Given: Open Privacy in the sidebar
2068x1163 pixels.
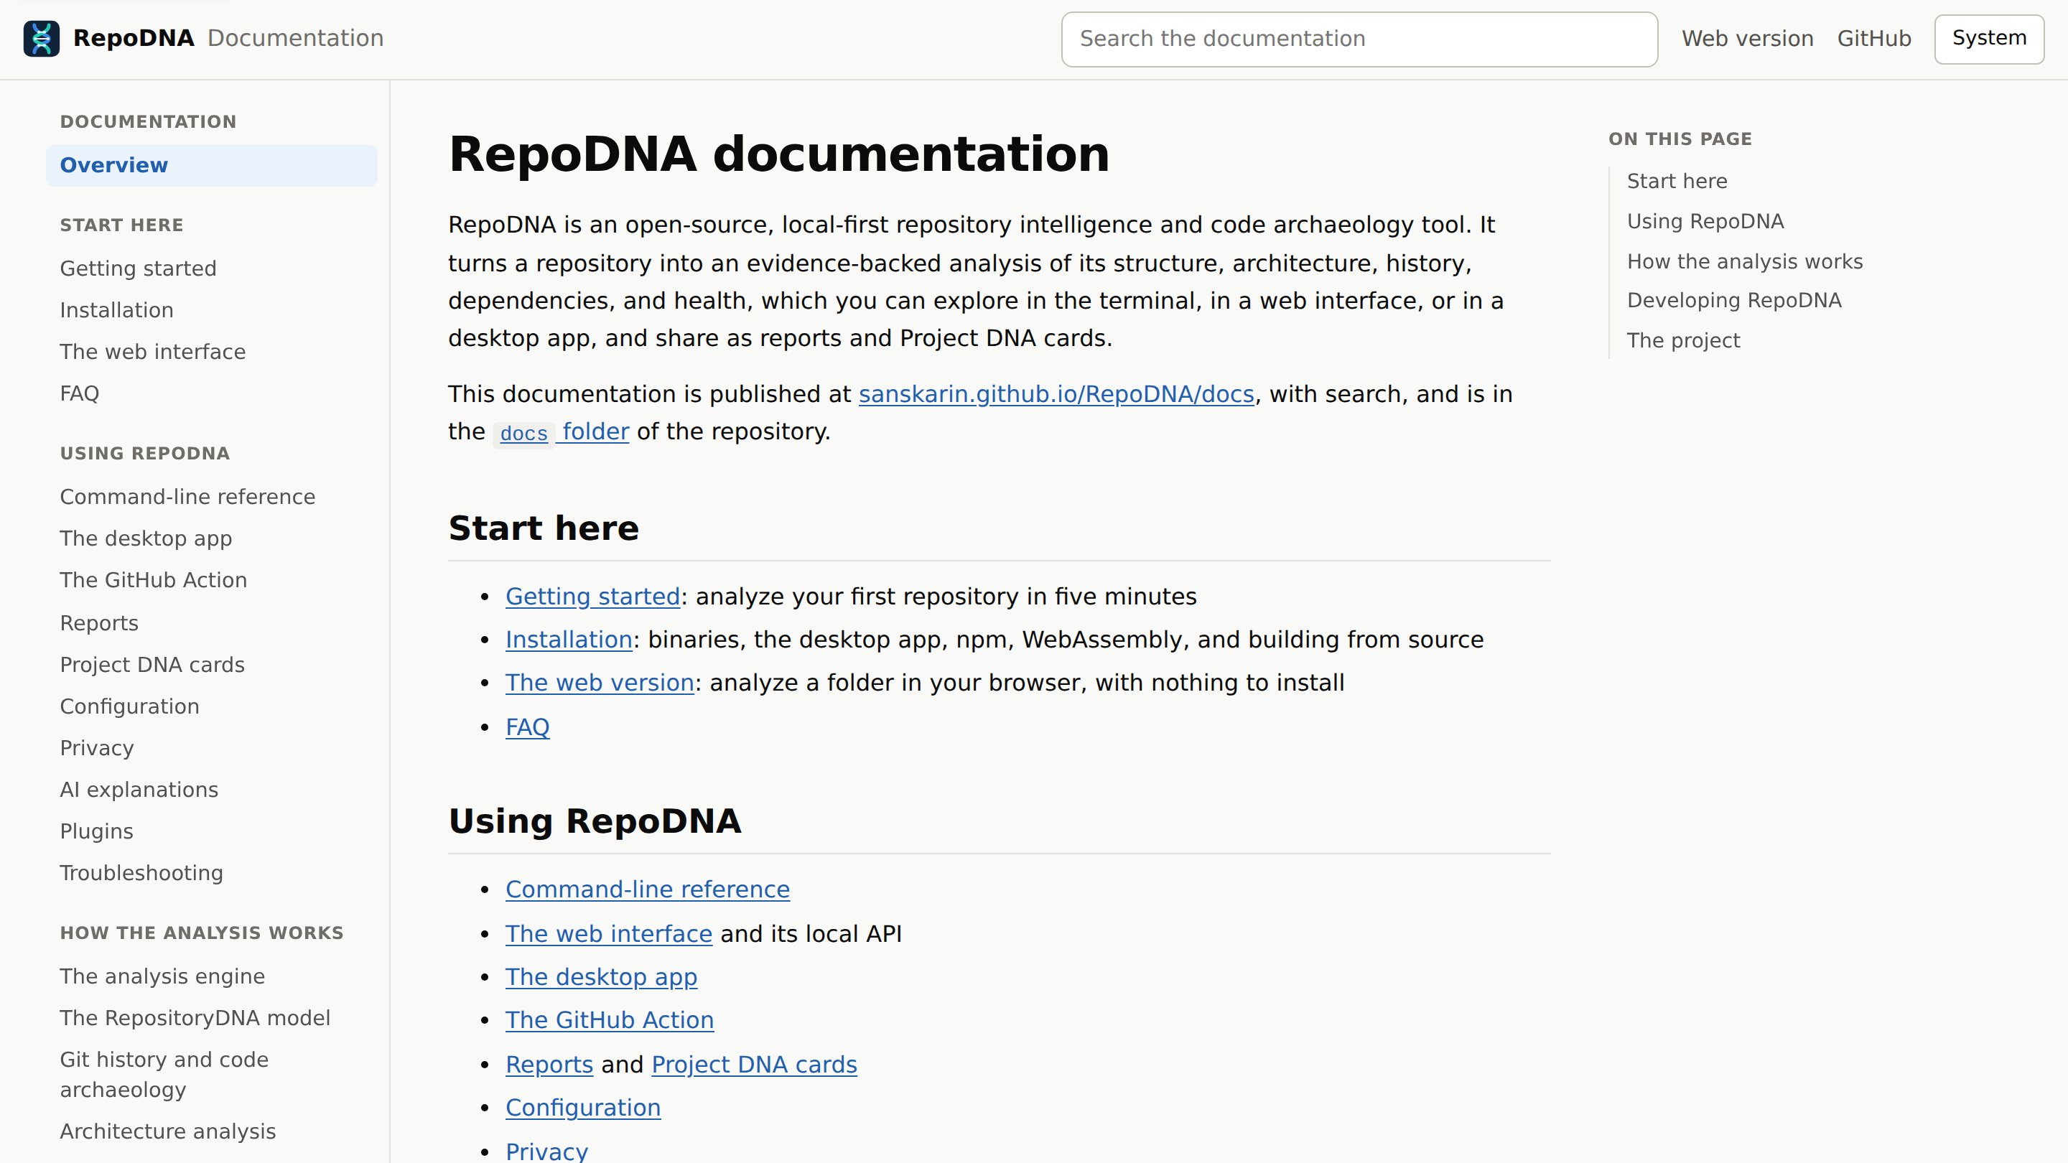Looking at the screenshot, I should click(96, 748).
